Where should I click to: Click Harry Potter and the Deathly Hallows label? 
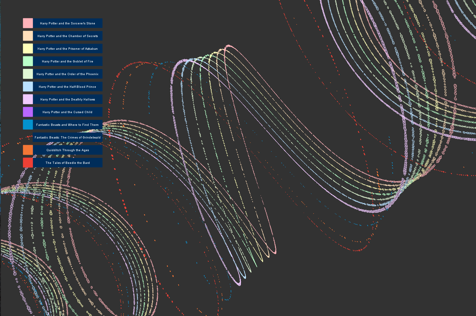click(68, 99)
